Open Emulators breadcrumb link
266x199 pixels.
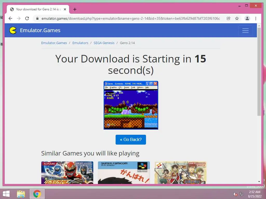pos(80,43)
